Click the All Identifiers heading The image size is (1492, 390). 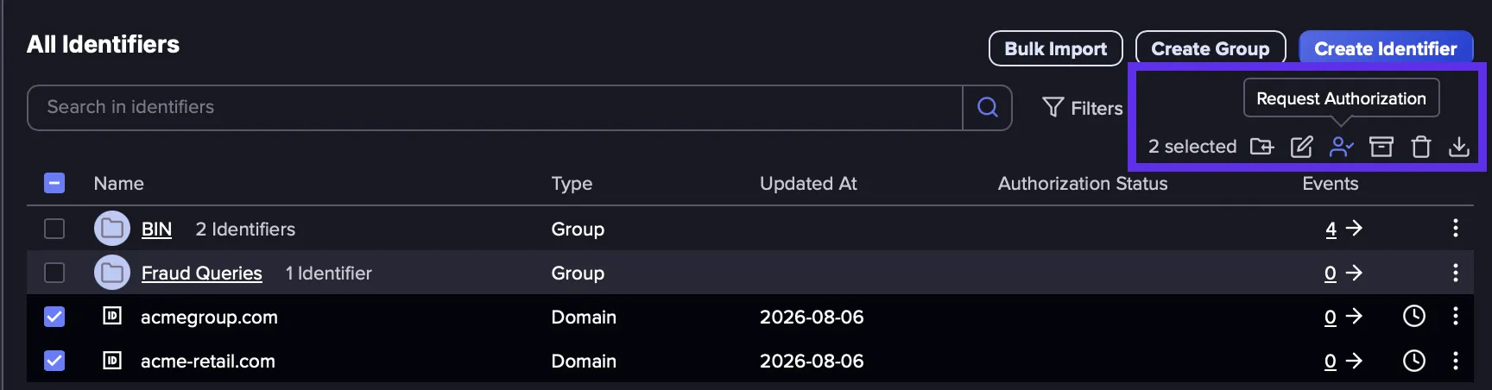coord(103,44)
